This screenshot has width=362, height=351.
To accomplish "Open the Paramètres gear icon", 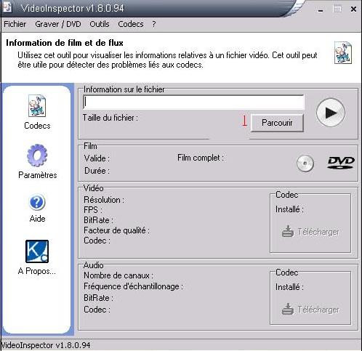I will [37, 156].
